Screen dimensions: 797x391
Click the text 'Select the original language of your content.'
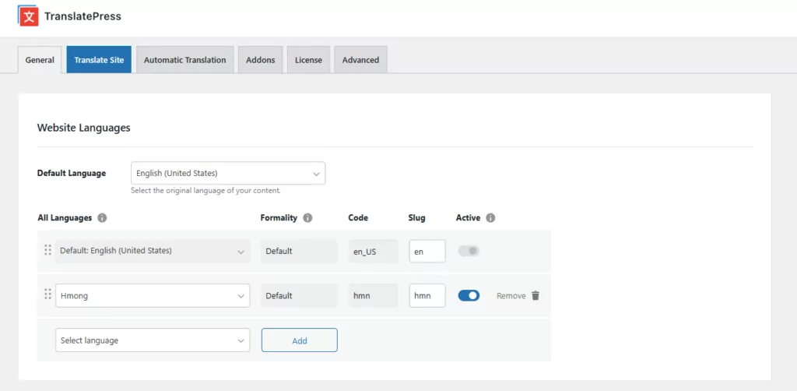pos(205,191)
